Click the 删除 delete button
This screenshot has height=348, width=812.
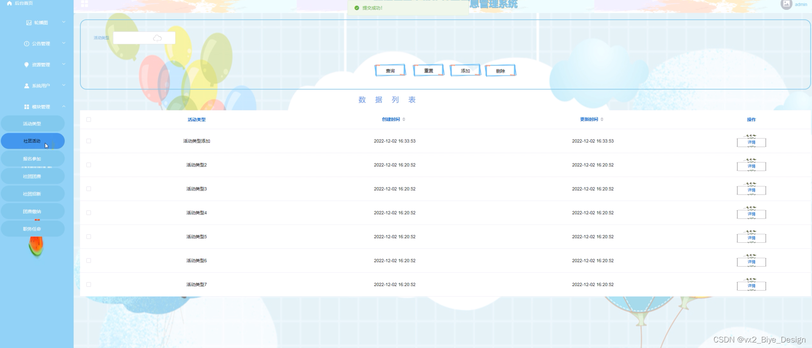(500, 70)
